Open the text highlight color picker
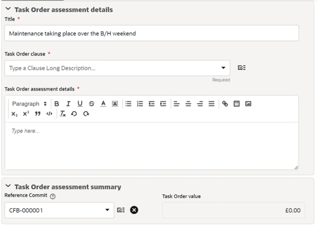This screenshot has width=317, height=225. pos(115,104)
